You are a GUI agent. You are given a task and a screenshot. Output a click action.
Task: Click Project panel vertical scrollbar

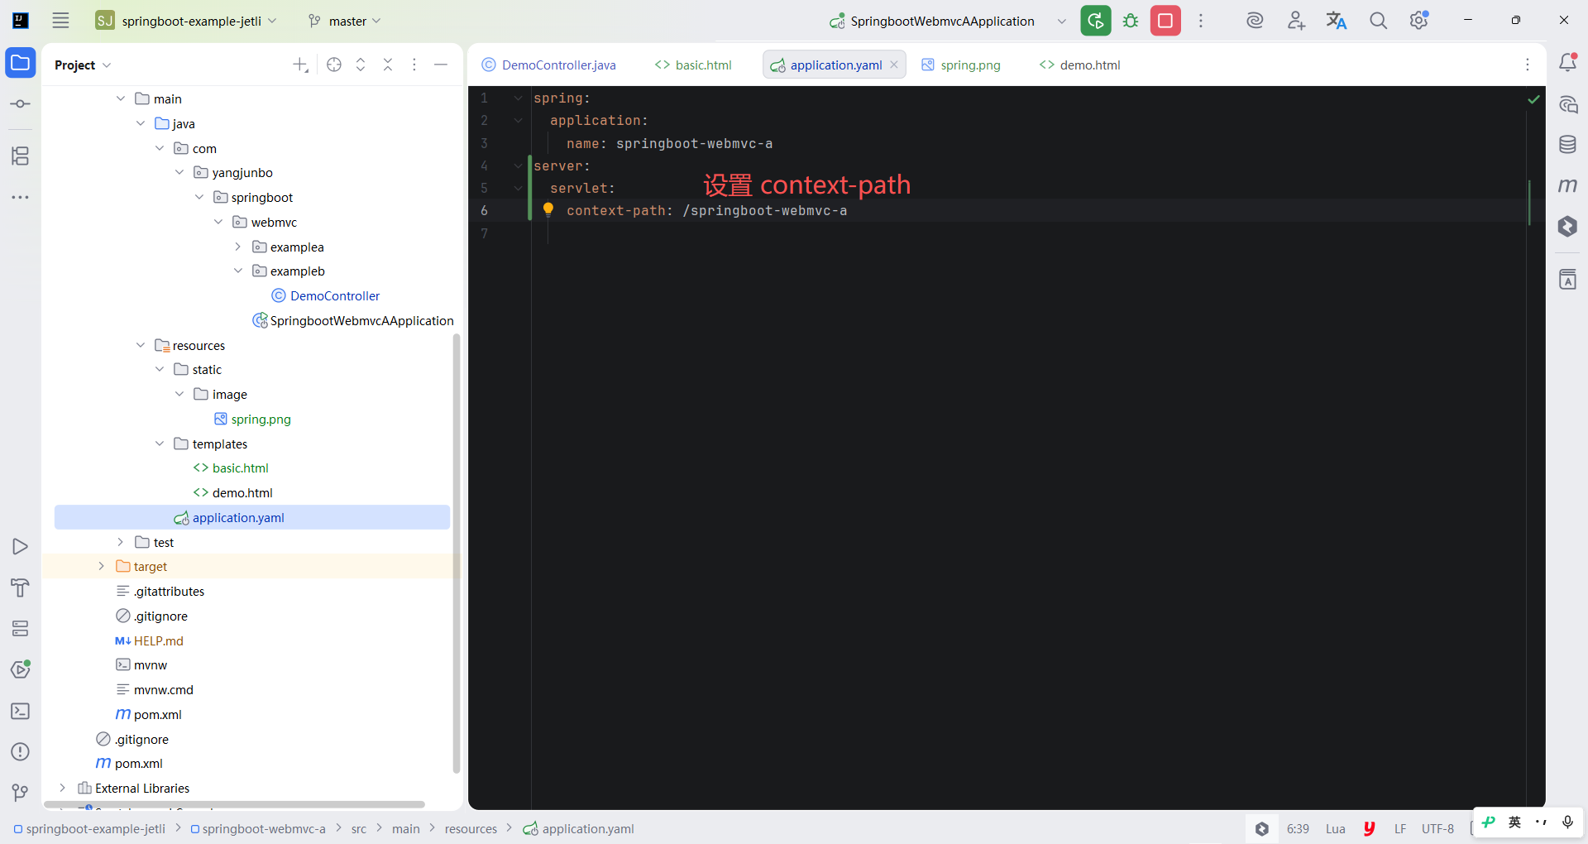coord(457,553)
